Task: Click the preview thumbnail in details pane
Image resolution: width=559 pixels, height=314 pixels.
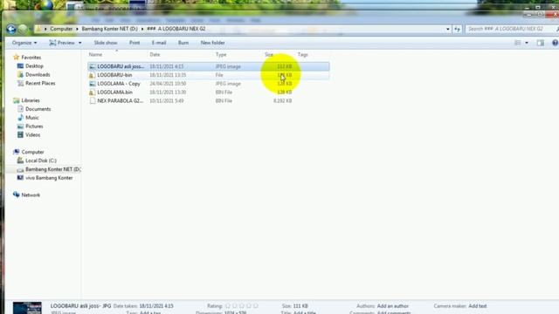Action: tap(27, 308)
